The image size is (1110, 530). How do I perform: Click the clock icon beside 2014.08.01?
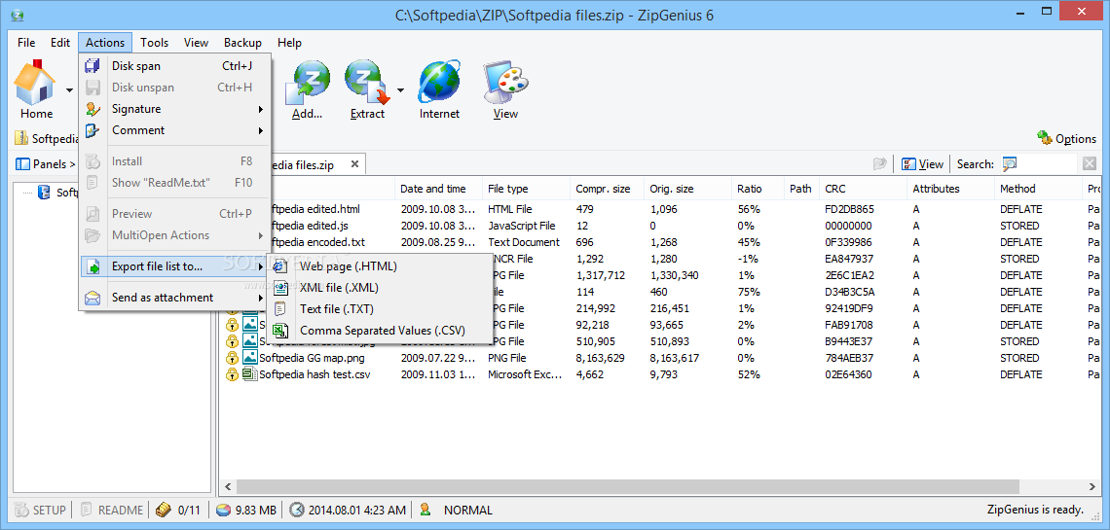click(x=297, y=510)
